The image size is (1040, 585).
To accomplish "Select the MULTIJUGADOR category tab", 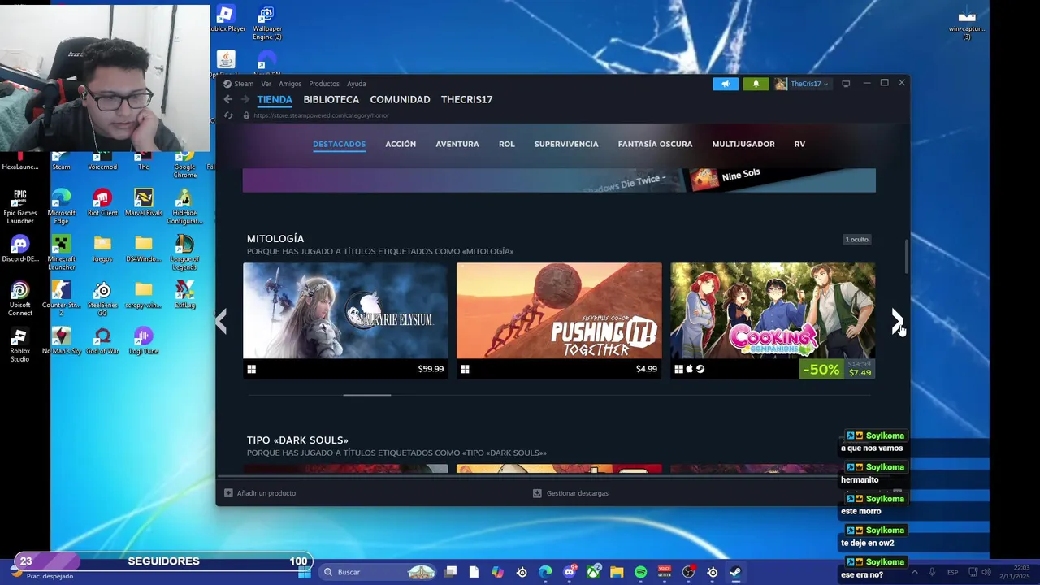I will (x=743, y=144).
